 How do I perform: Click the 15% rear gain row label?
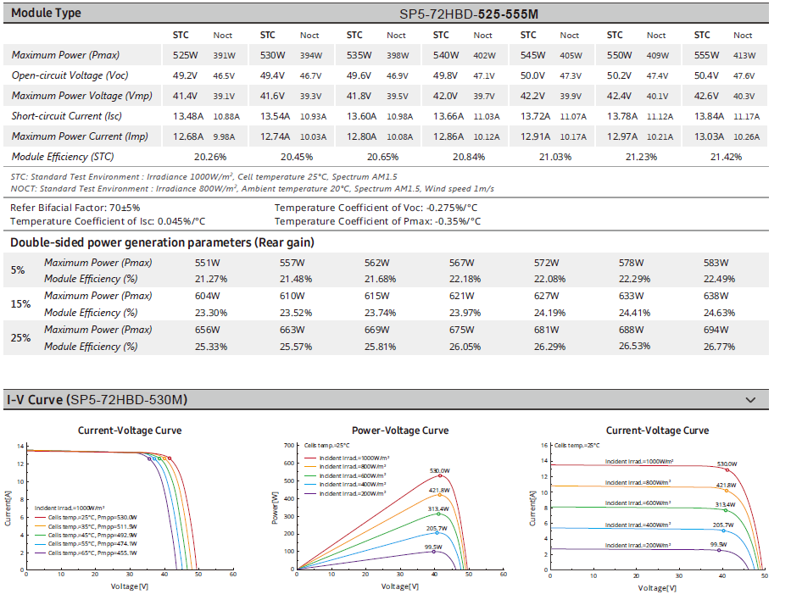click(x=20, y=304)
